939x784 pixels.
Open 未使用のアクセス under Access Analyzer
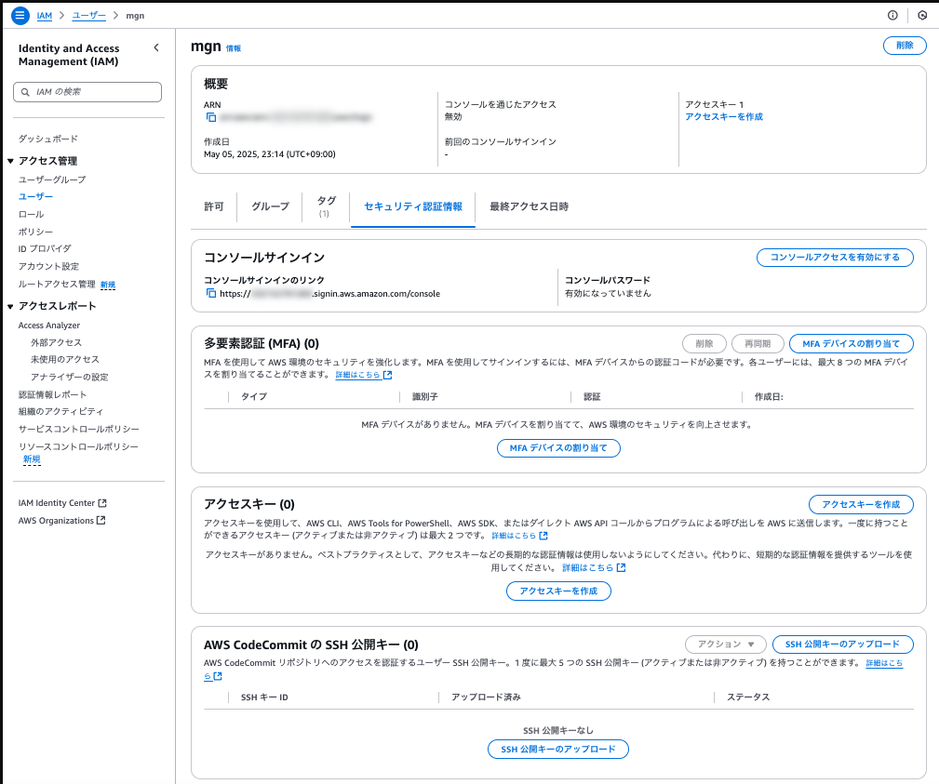tap(64, 359)
